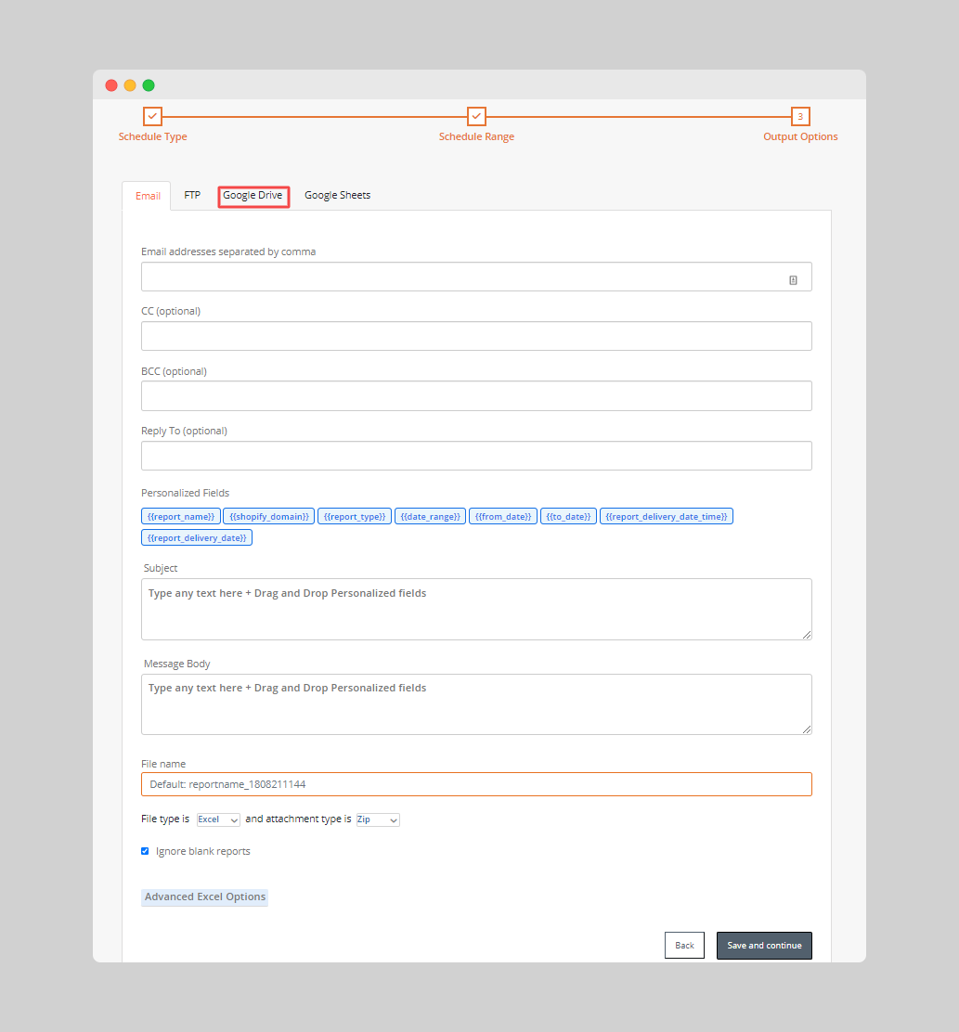Open the Zip attachment type dropdown
The height and width of the screenshot is (1032, 959).
click(x=378, y=819)
